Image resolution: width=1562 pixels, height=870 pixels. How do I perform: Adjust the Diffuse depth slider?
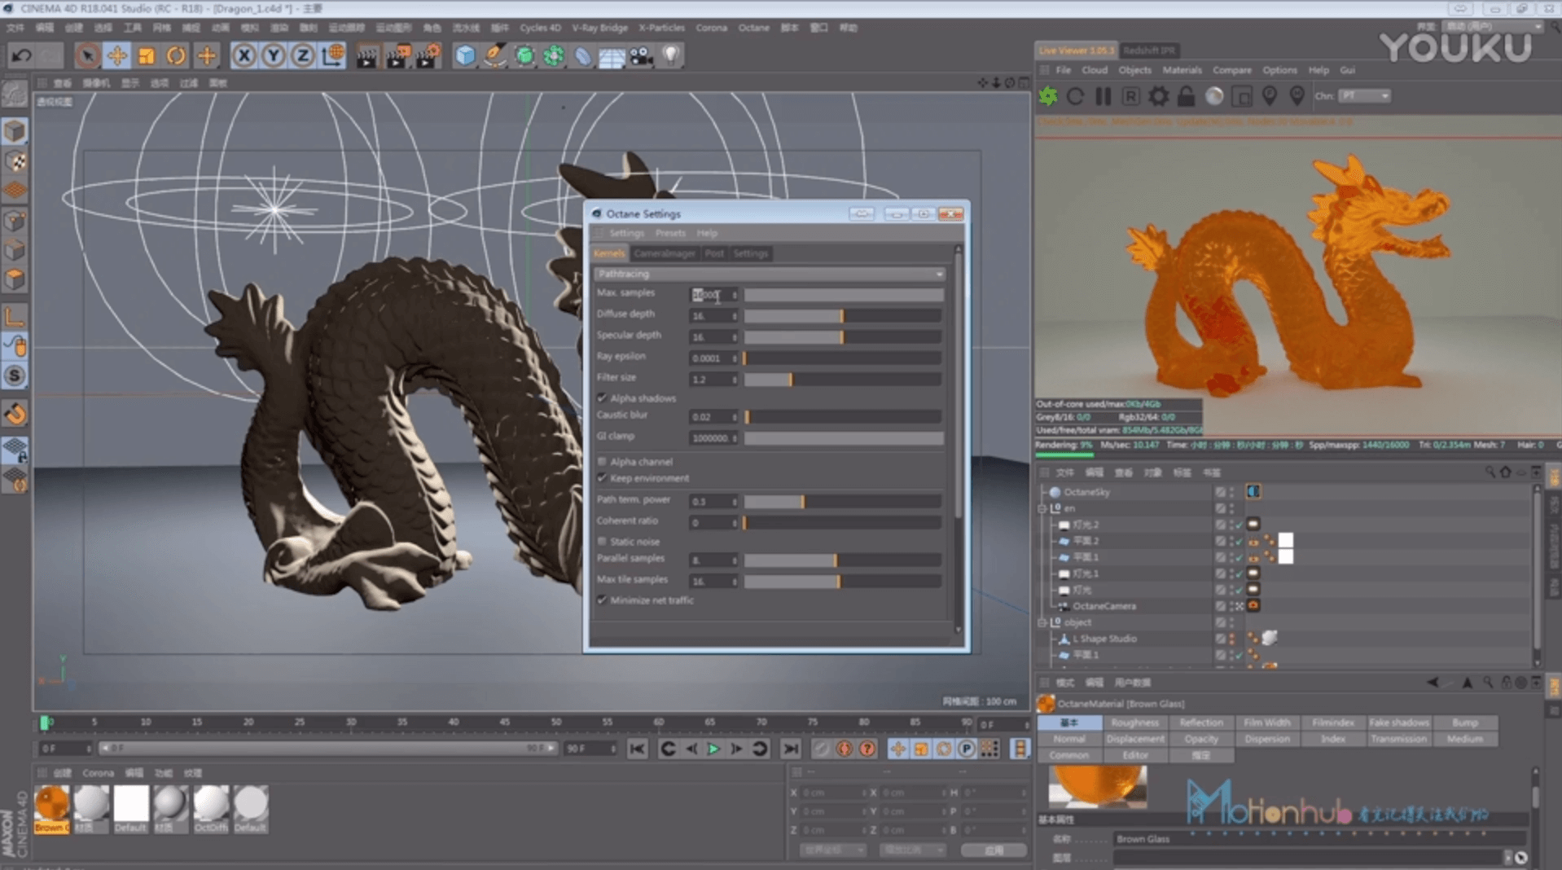(842, 315)
